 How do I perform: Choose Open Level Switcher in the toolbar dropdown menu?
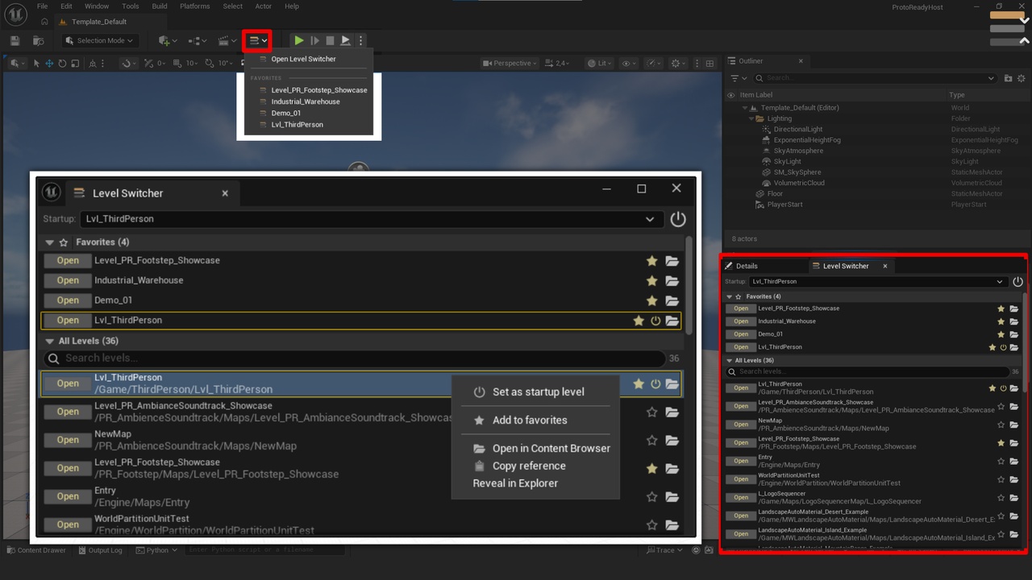[303, 59]
